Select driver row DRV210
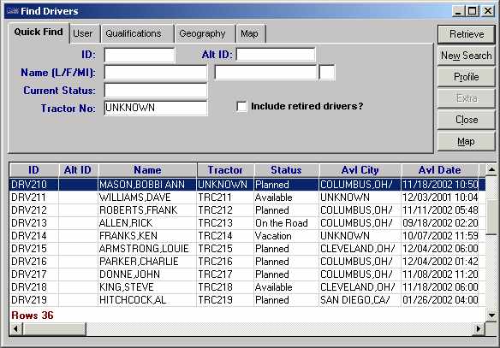 247,185
